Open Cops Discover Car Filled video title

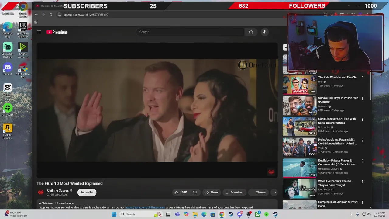click(x=337, y=121)
